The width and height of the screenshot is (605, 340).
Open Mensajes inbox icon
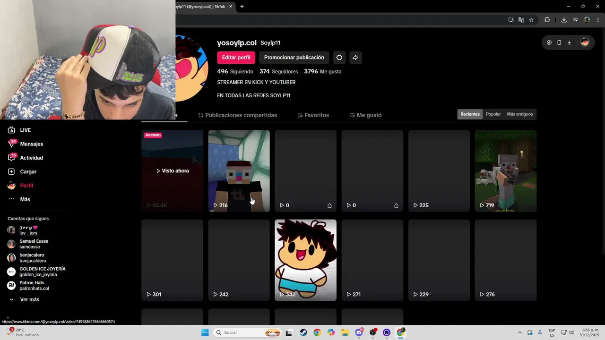click(11, 144)
